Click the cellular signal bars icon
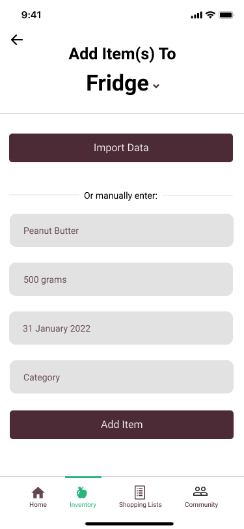The image size is (244, 529). 197,15
